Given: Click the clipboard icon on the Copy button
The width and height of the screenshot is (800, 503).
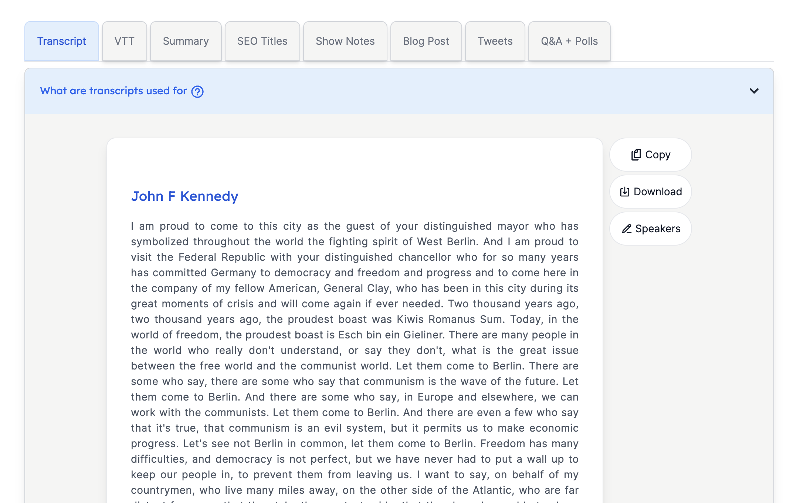Looking at the screenshot, I should point(636,155).
